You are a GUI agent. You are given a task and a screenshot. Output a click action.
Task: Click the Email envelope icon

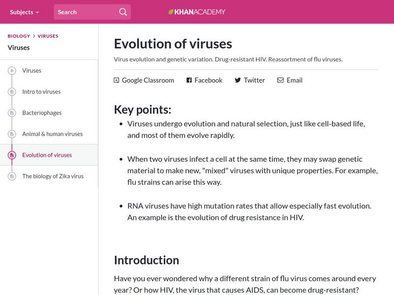tap(280, 80)
